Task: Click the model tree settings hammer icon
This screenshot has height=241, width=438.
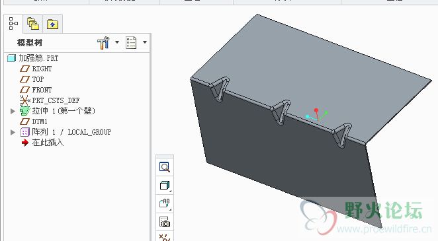Action: point(103,43)
